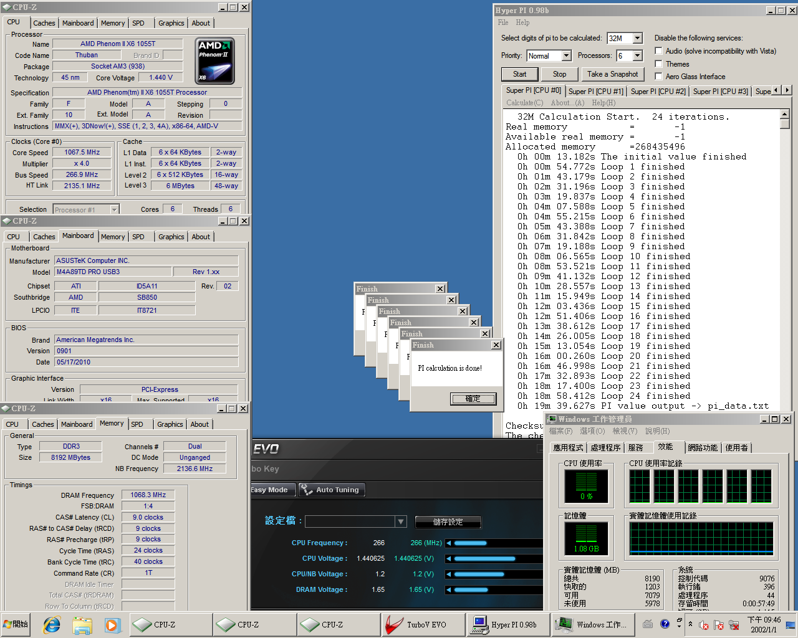Open the Selection Processor #1 dropdown
This screenshot has height=638, width=798.
click(x=114, y=209)
